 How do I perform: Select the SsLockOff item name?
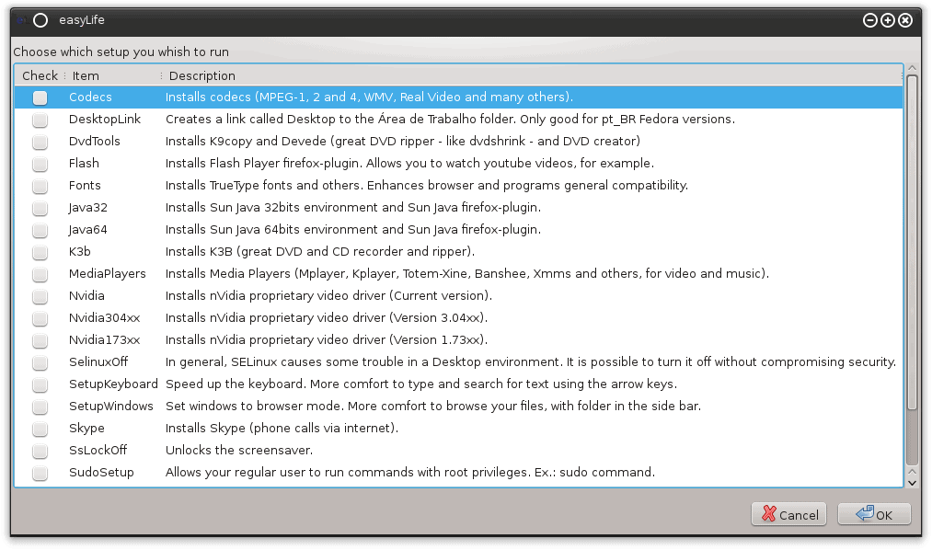pos(98,451)
